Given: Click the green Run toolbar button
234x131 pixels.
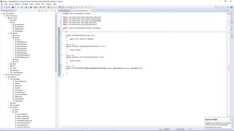Looking at the screenshot, I should (26, 7).
